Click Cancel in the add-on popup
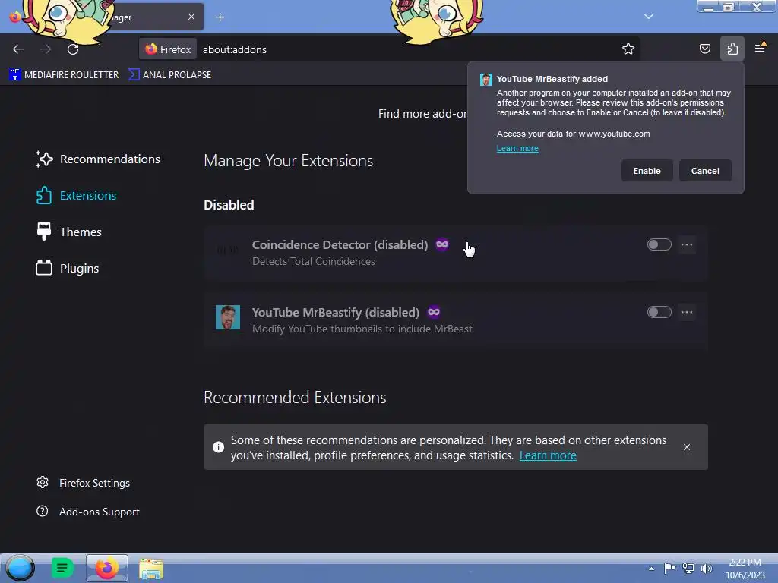778x583 pixels. (705, 171)
